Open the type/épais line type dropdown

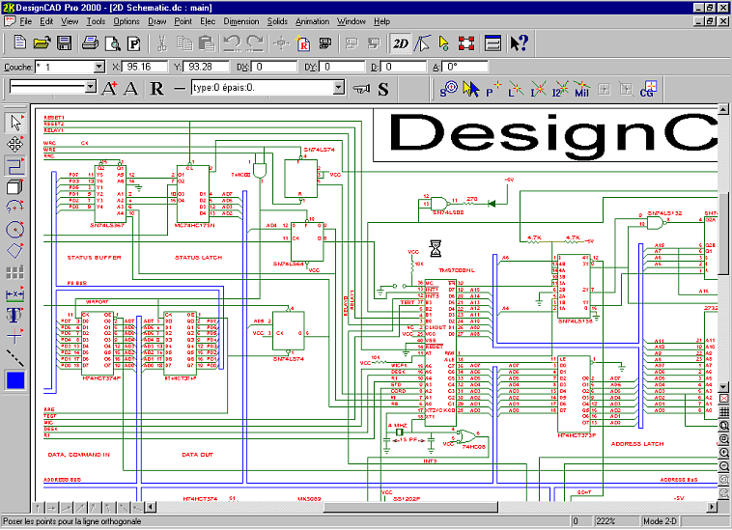tap(338, 88)
